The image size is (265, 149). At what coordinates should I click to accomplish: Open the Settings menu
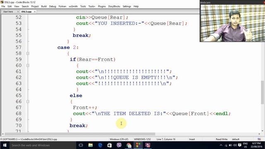(x=127, y=7)
